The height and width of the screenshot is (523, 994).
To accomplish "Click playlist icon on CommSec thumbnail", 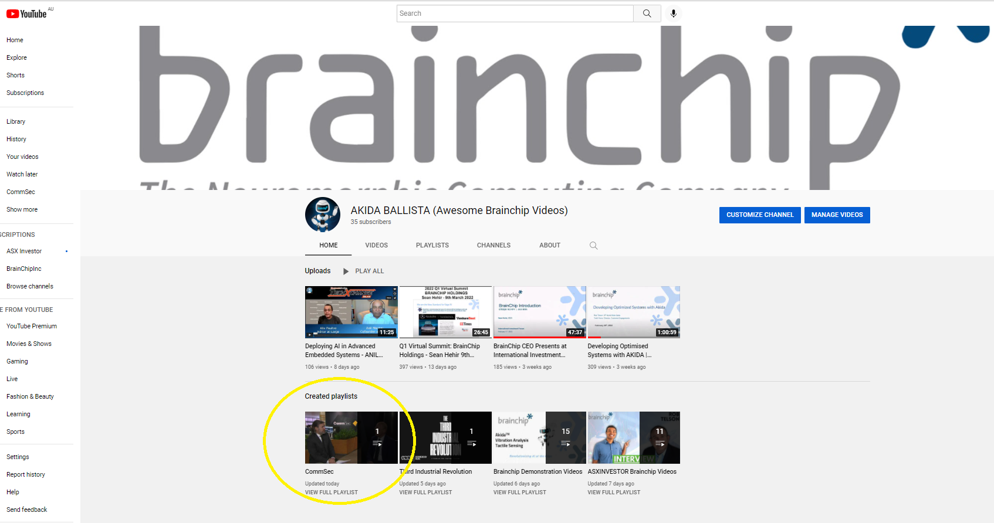I will click(377, 444).
